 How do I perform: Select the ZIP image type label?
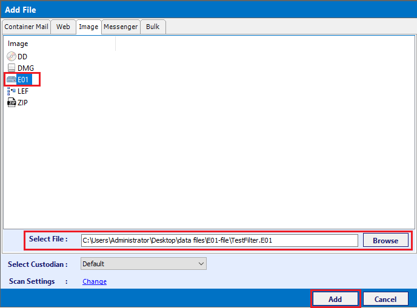click(22, 103)
